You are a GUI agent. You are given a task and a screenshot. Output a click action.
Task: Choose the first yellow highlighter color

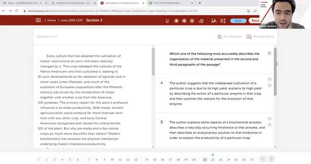176,20
